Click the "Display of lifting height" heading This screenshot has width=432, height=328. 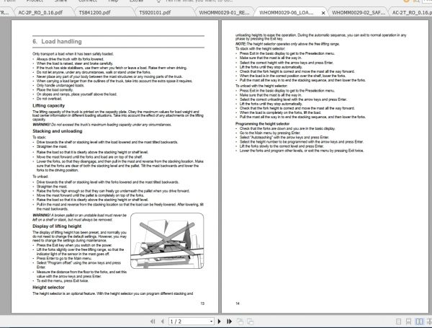tap(57, 226)
